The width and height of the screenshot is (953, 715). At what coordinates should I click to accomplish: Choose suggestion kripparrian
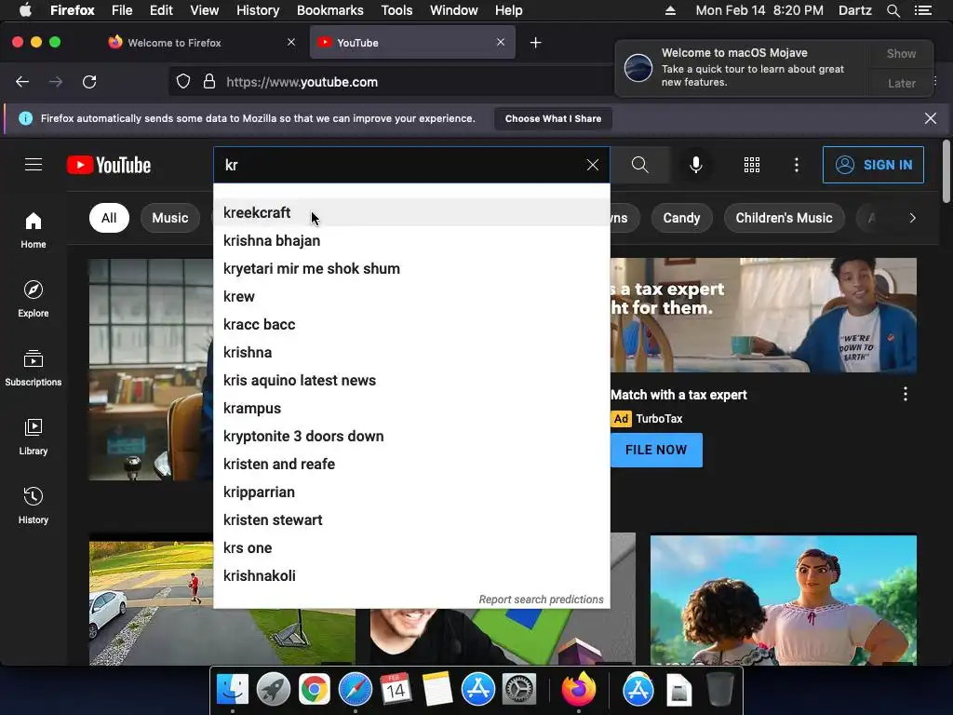pos(411,492)
